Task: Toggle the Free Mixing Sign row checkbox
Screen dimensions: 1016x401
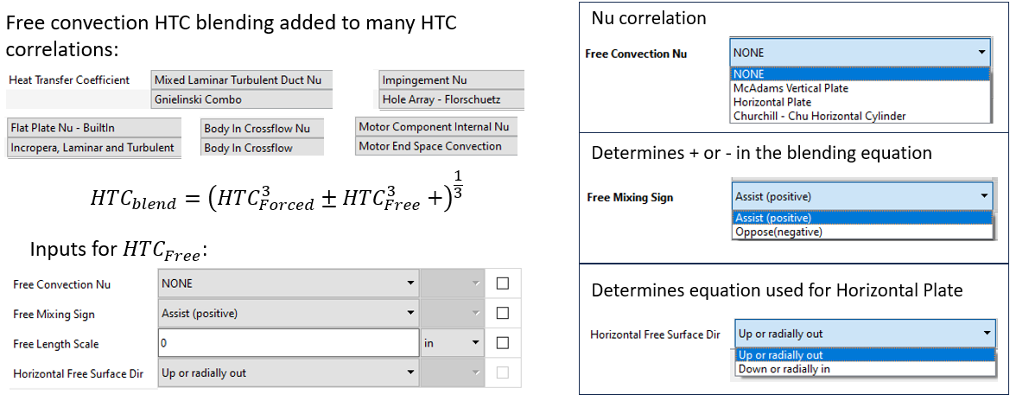Action: point(503,313)
